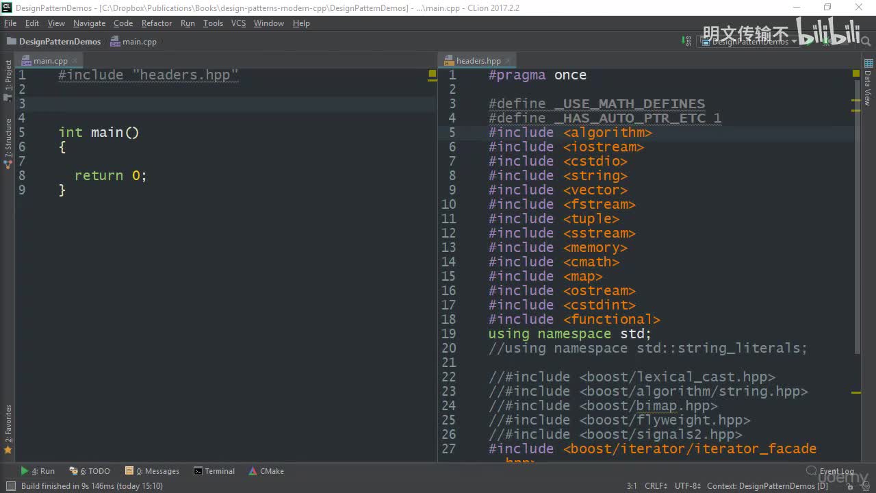Image resolution: width=876 pixels, height=493 pixels.
Task: Click the commented boost/lexical_cast.hpp include line
Action: pos(632,377)
